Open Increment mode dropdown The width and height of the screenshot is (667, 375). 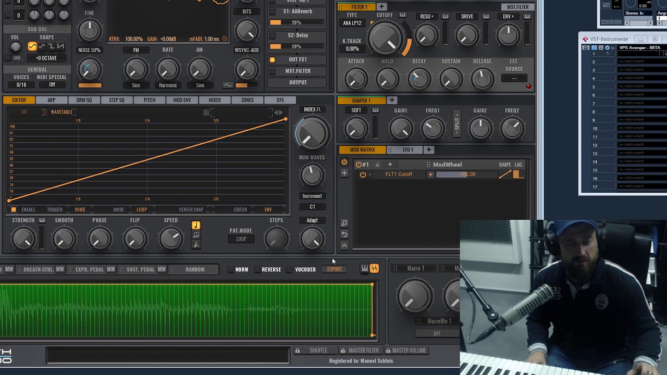312,196
